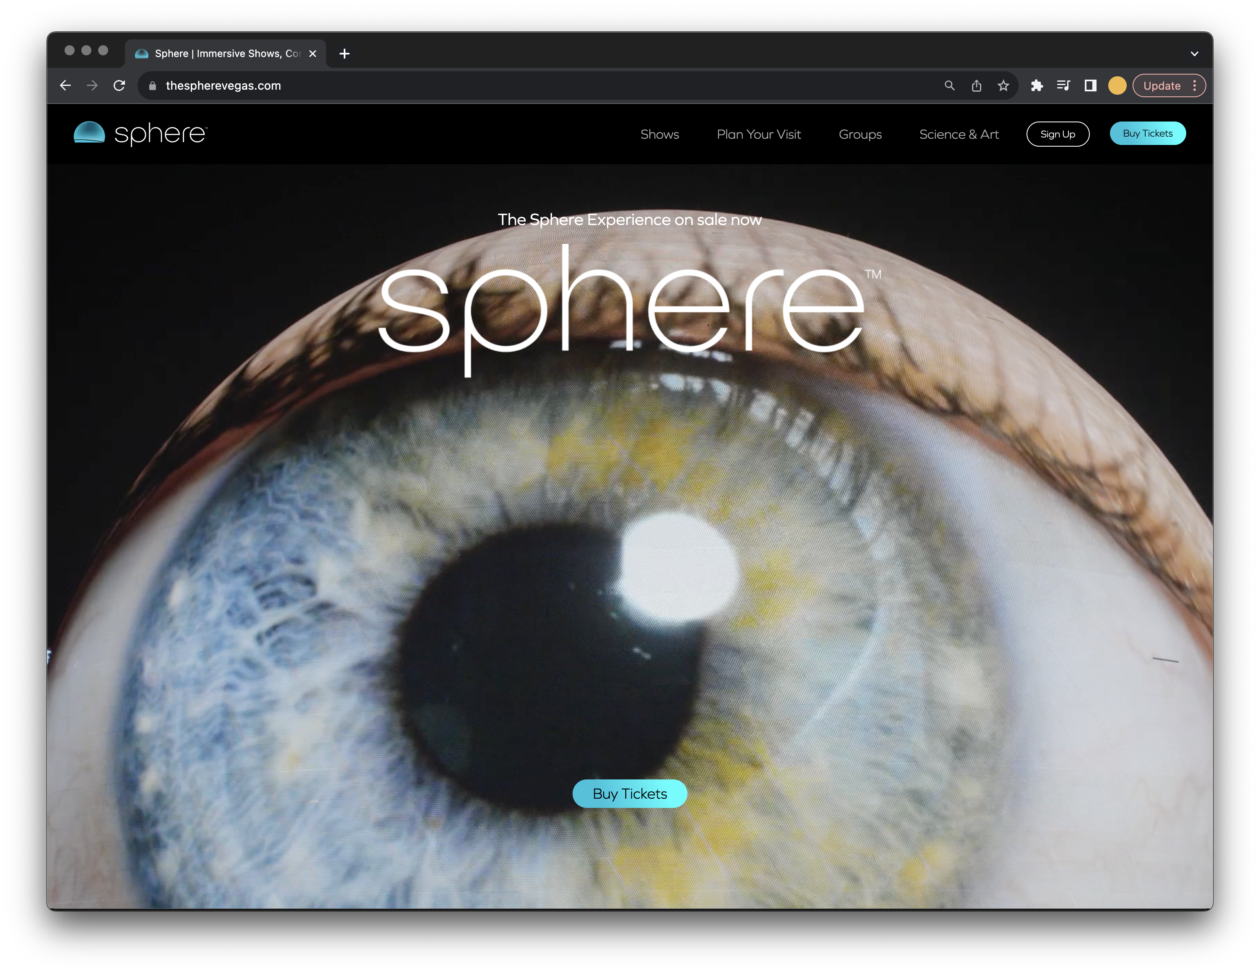Open the media controls icon

pos(1063,85)
